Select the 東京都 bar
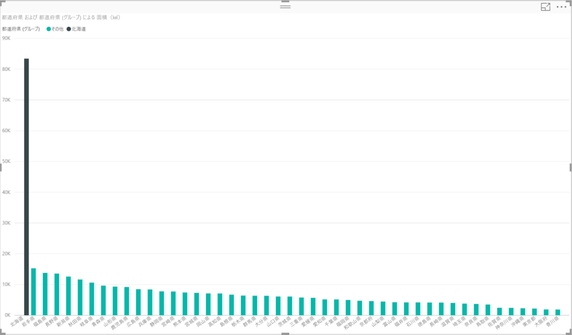Viewport: 572px width, 335px height. coord(535,312)
